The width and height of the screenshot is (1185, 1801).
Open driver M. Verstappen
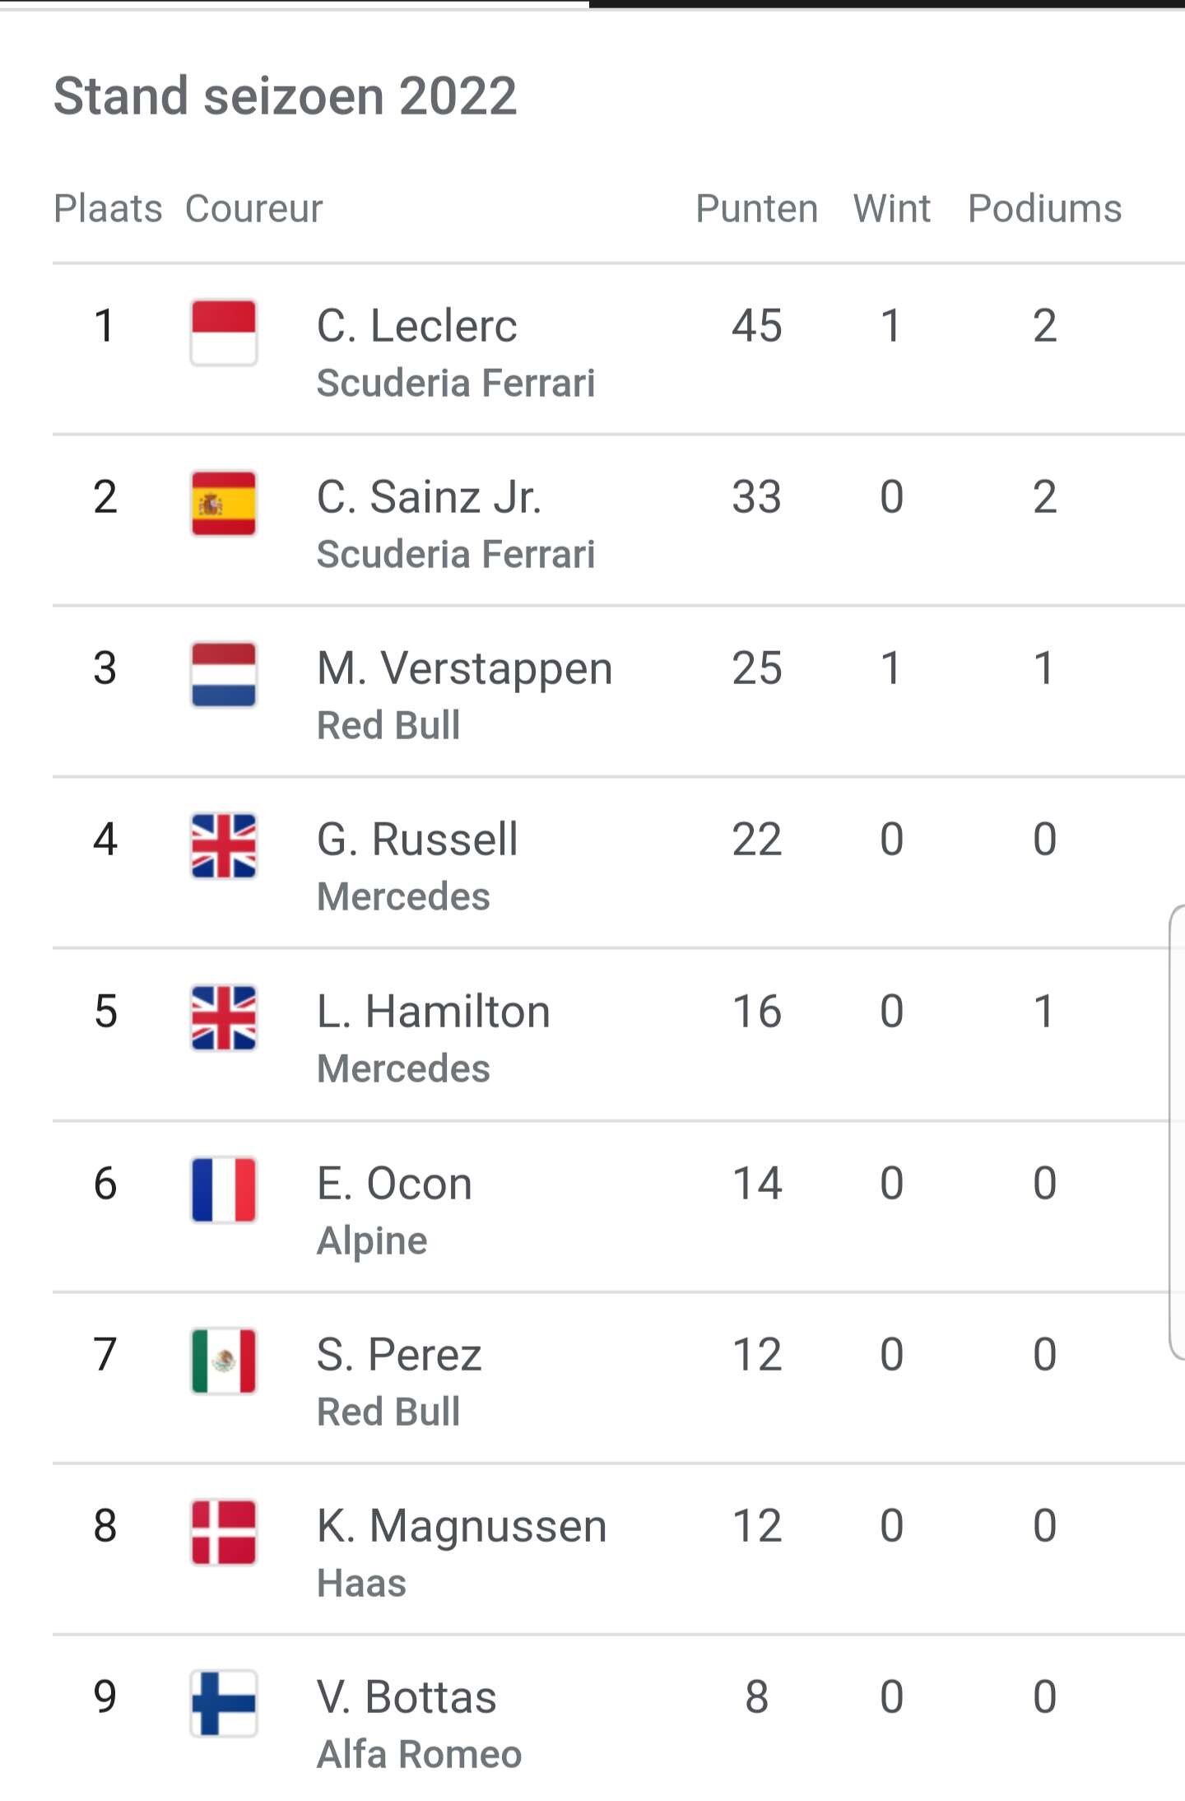pyautogui.click(x=465, y=668)
